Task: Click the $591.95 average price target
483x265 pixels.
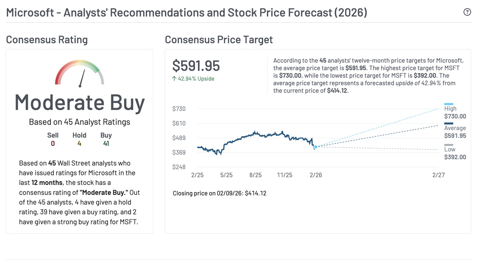Action: coord(196,66)
